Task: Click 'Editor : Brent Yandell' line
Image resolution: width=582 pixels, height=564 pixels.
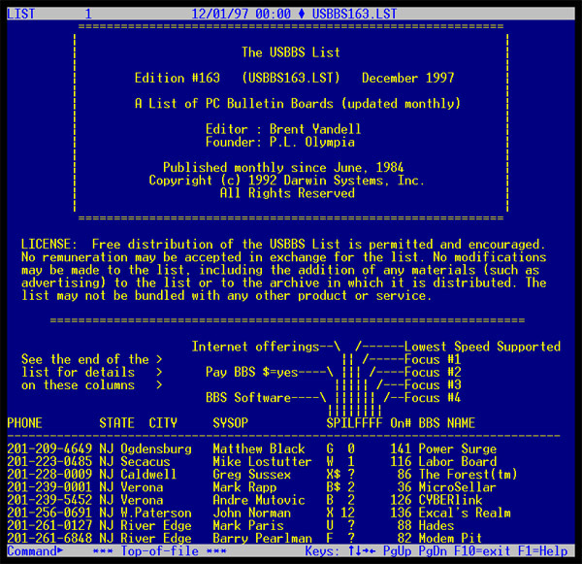Action: 283,129
